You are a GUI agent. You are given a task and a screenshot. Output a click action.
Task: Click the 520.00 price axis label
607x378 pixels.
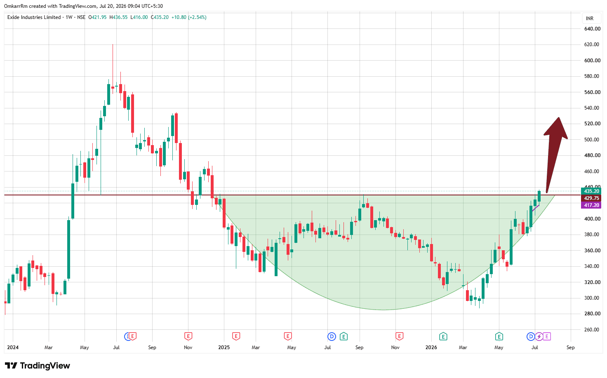tap(592, 124)
